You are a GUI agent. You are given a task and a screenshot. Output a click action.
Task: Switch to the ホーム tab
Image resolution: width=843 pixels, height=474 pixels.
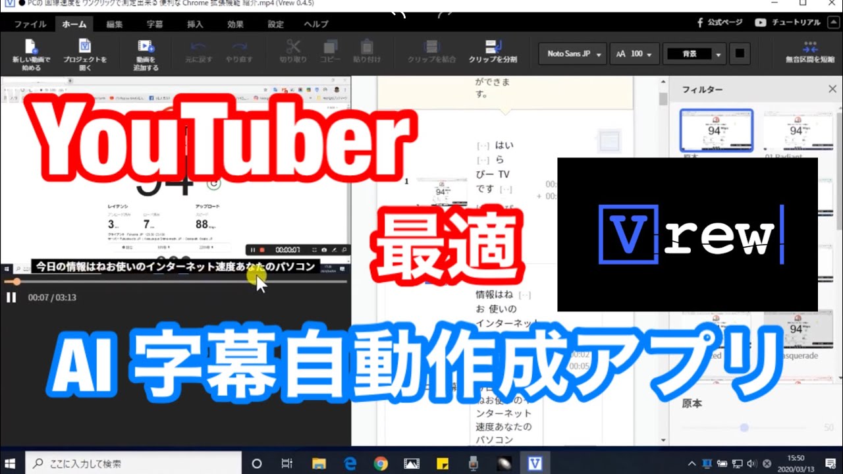(74, 24)
